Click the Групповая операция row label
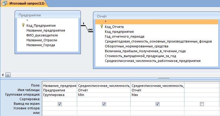220x116 pixels. point(22,94)
